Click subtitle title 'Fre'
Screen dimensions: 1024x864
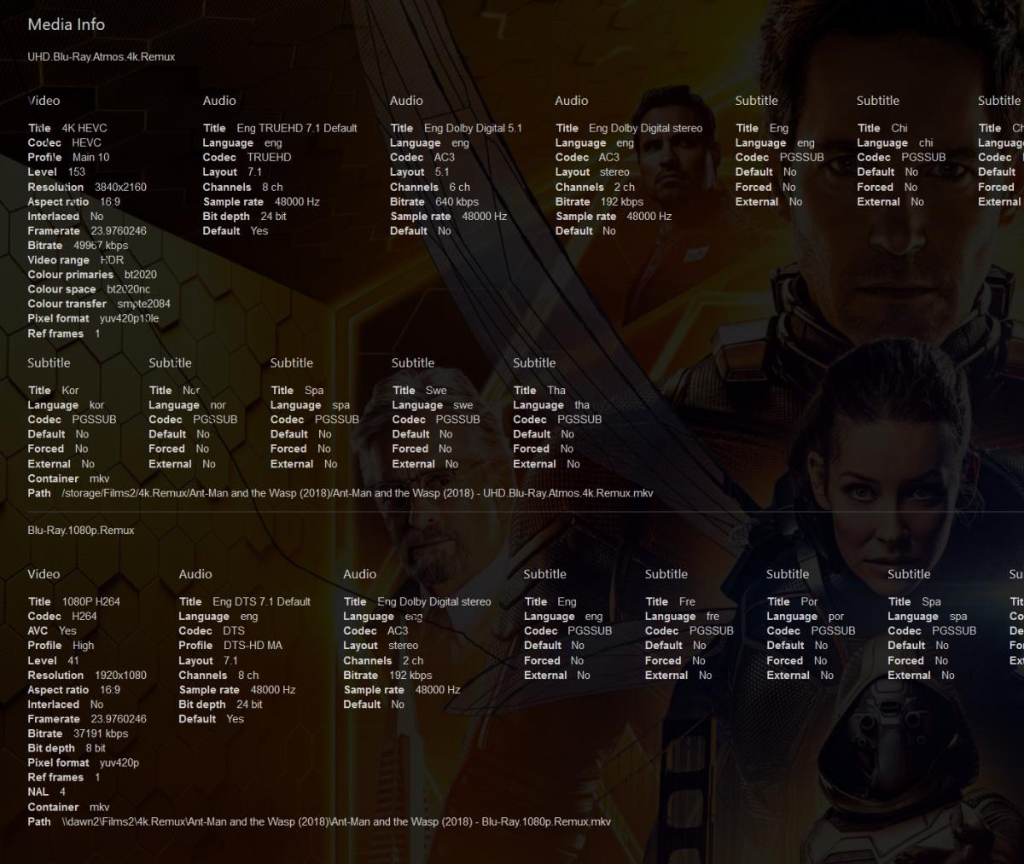pyautogui.click(x=687, y=601)
